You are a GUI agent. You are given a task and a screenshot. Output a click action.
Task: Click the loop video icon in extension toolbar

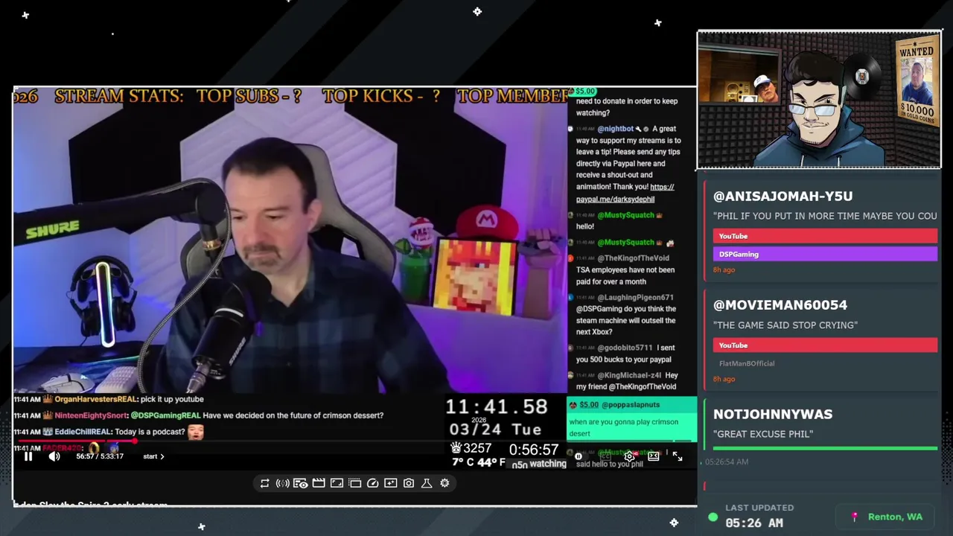[264, 483]
